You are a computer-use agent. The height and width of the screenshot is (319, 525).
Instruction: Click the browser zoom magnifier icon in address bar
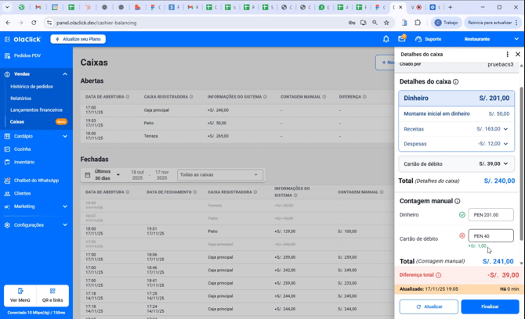pos(375,23)
